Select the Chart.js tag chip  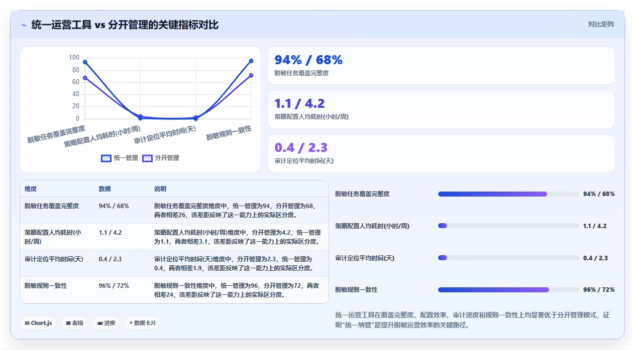point(38,323)
